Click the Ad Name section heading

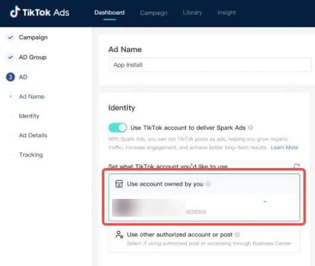click(125, 49)
